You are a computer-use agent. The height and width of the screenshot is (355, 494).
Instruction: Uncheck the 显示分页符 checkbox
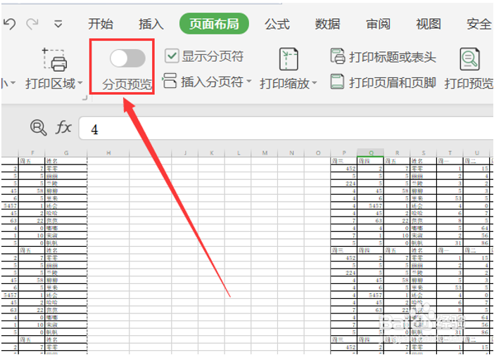point(172,56)
